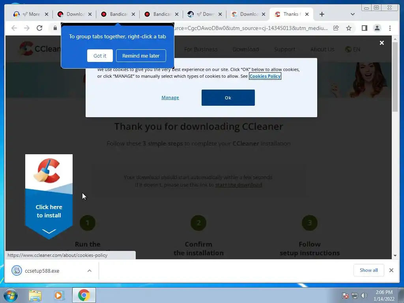
Task: Open Windows Explorer from taskbar
Action: click(35, 295)
